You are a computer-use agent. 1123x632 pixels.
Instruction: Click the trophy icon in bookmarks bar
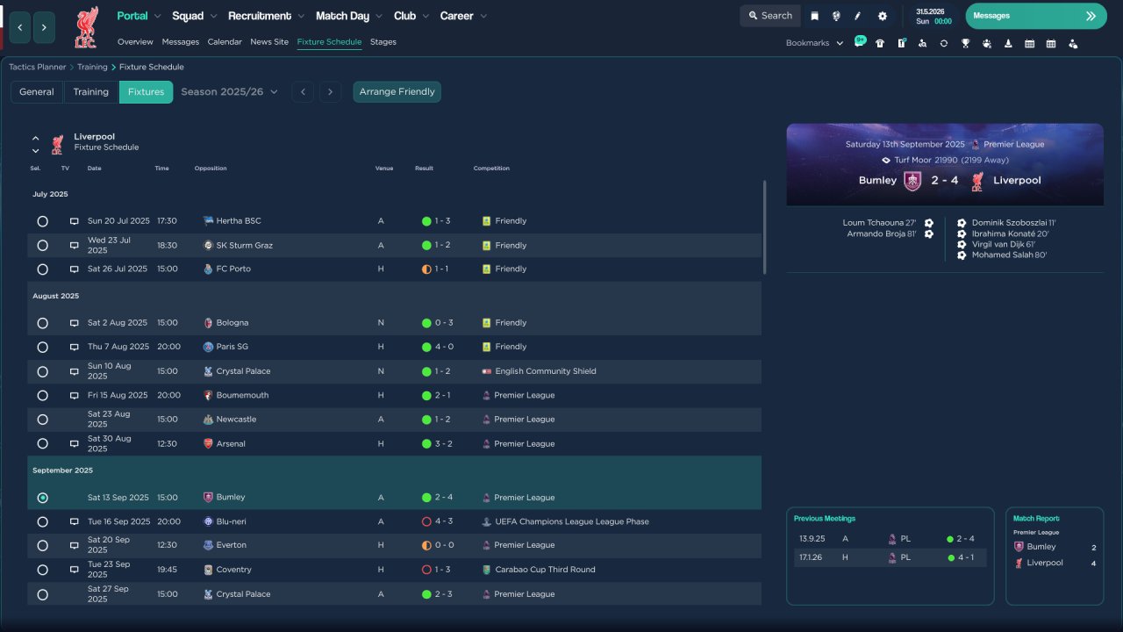tap(965, 43)
